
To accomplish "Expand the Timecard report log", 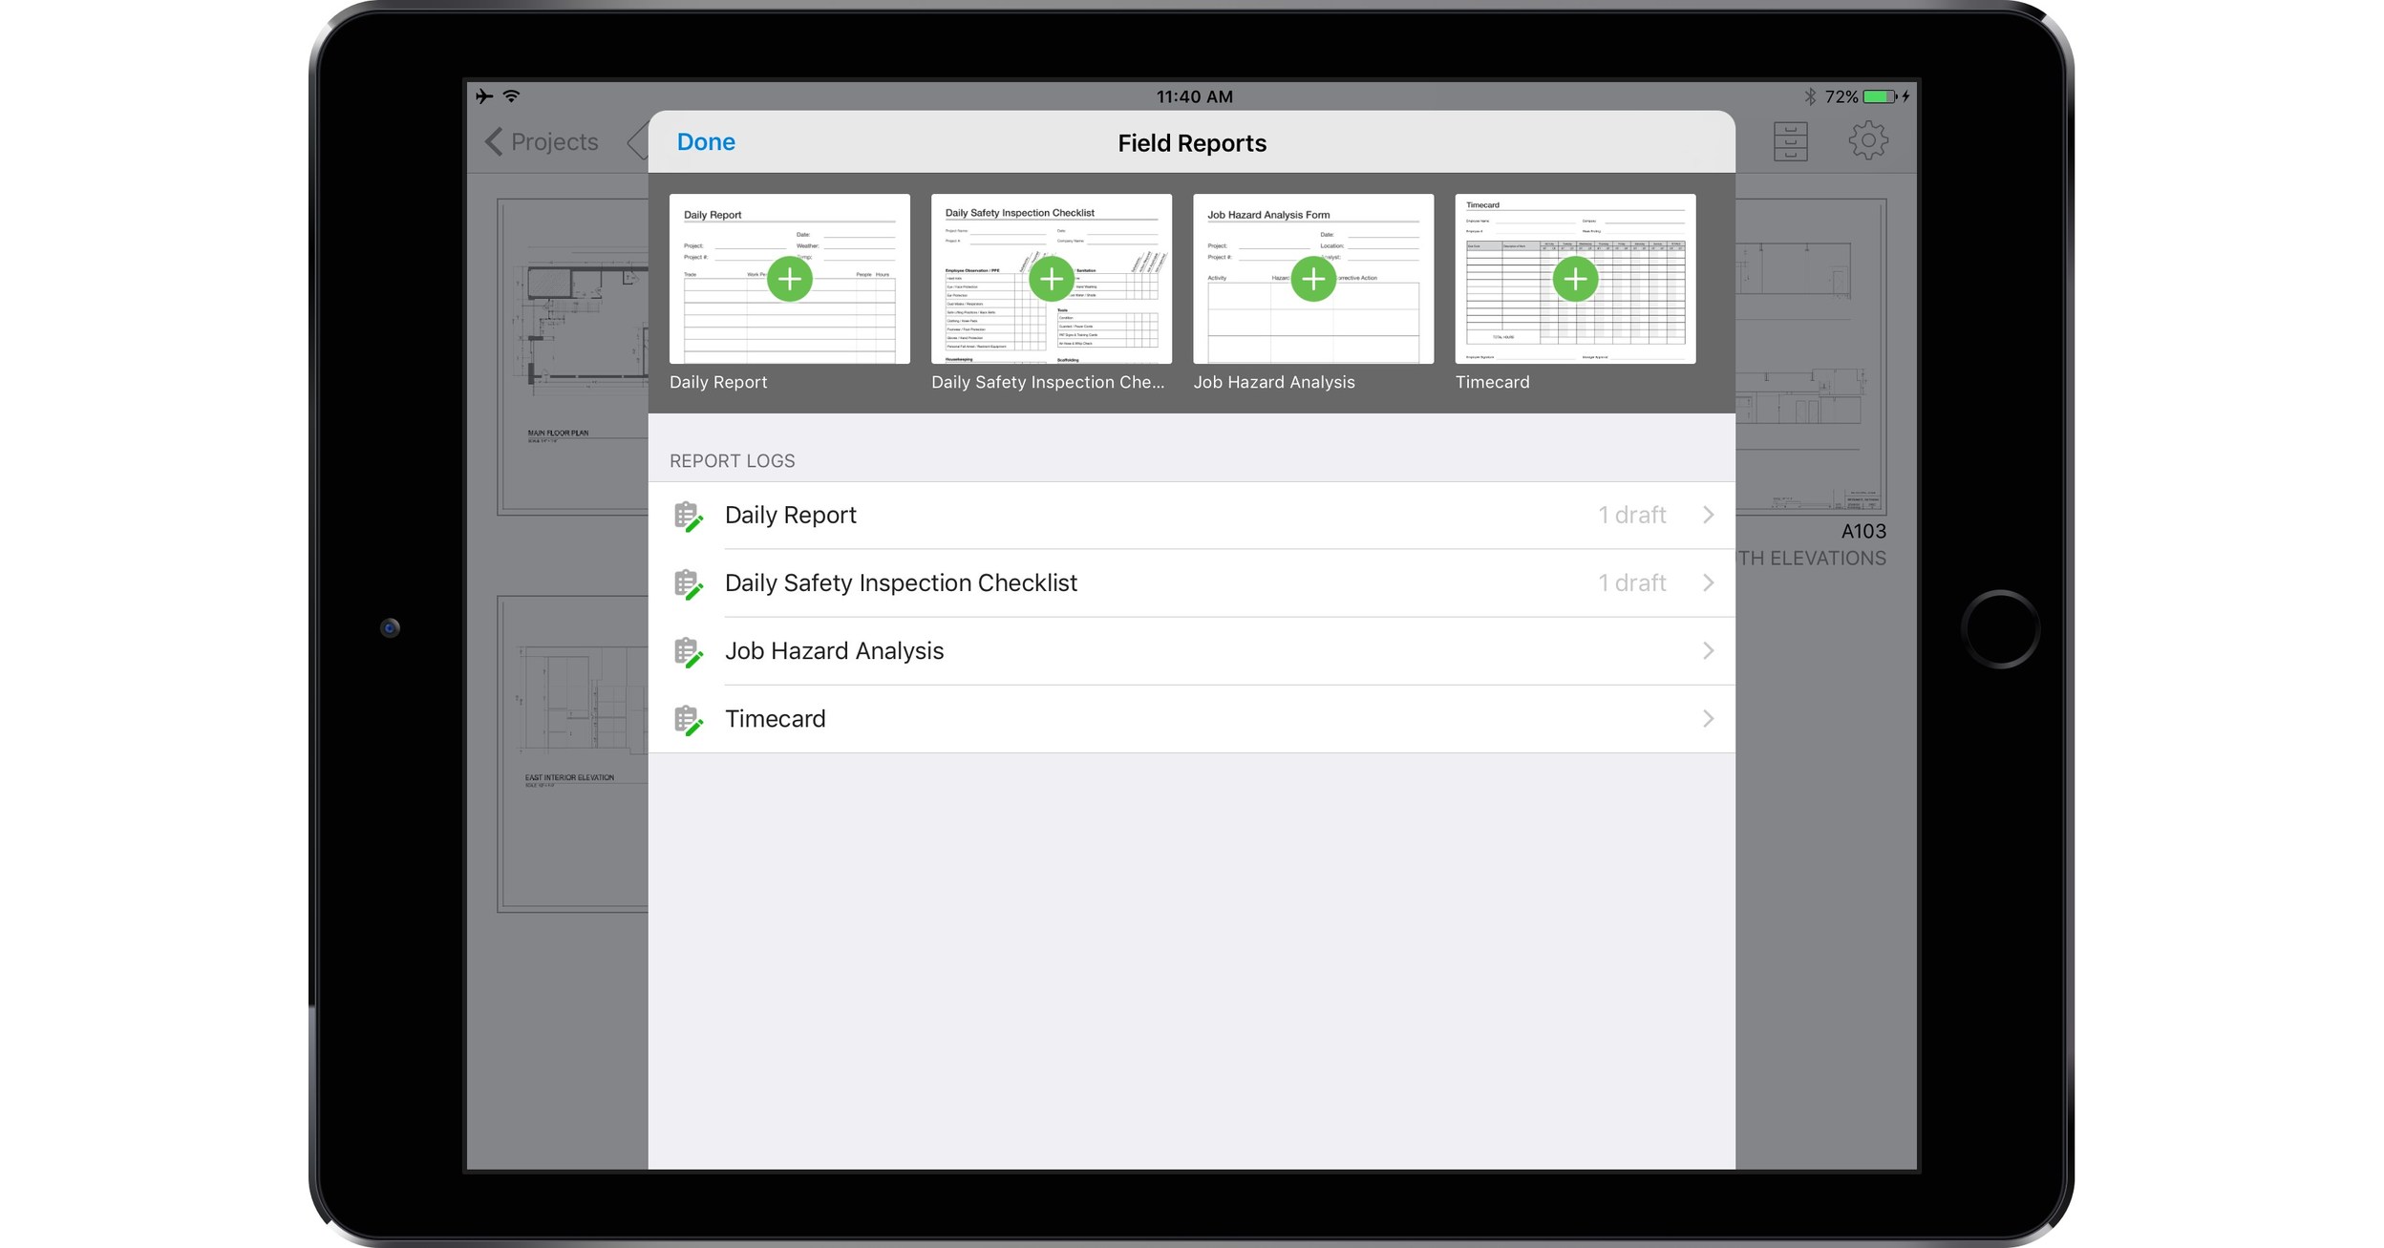I will (x=1709, y=719).
